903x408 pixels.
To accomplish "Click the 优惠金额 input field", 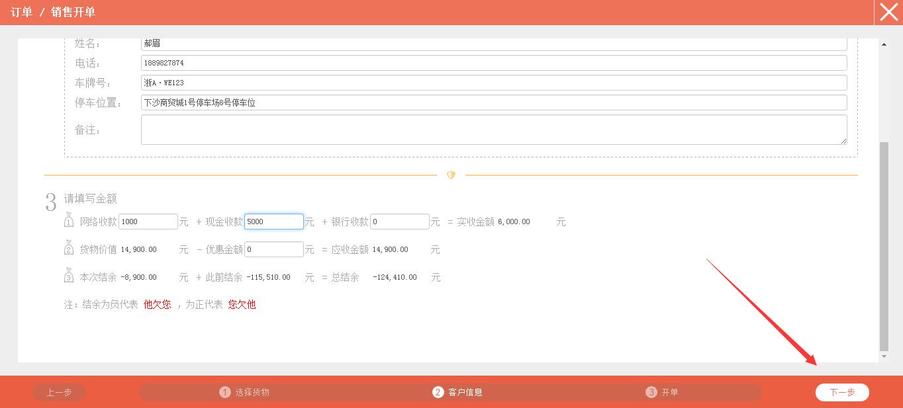I will coord(274,249).
